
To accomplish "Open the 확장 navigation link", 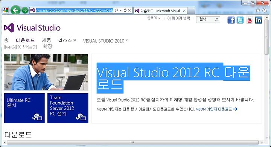I will coord(47,46).
